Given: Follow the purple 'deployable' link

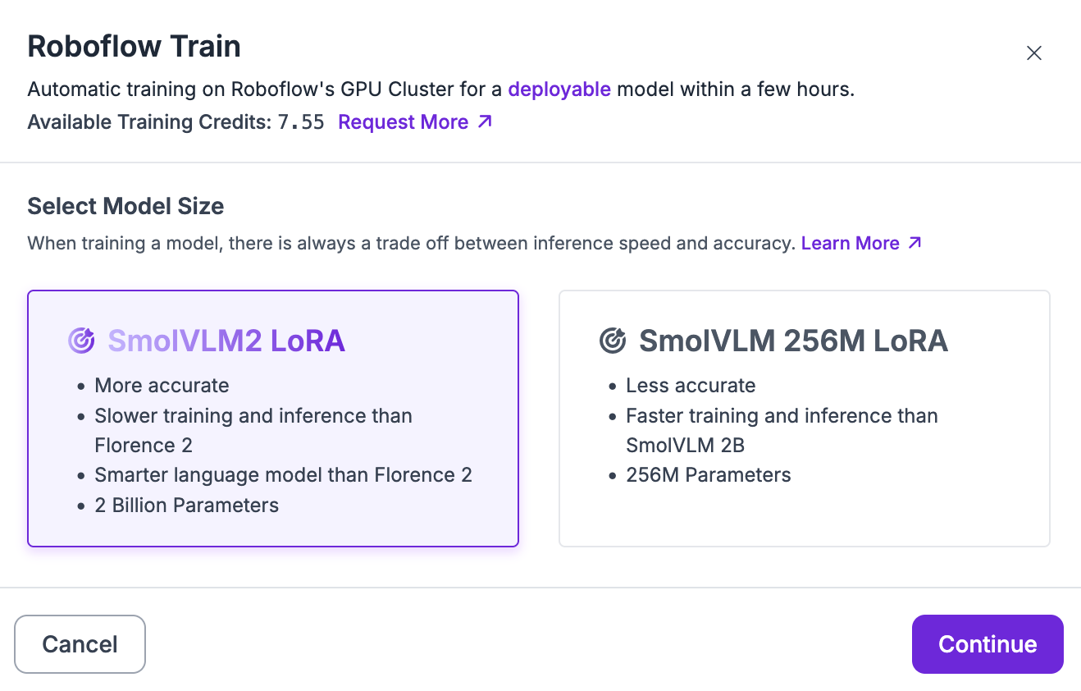Looking at the screenshot, I should [x=559, y=89].
